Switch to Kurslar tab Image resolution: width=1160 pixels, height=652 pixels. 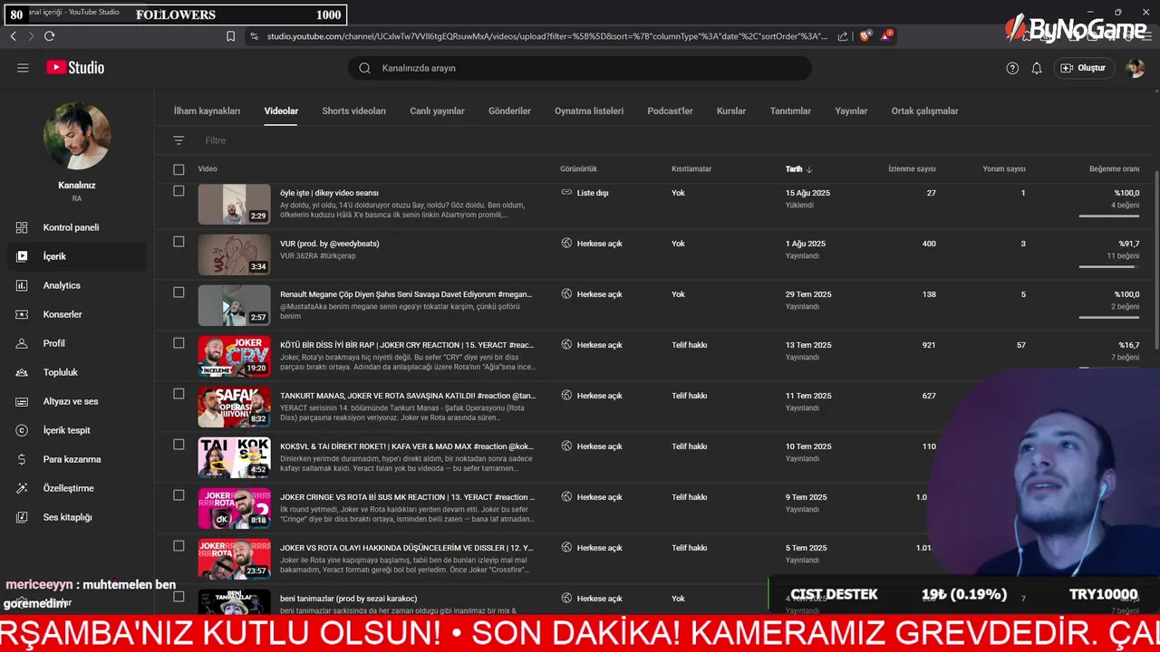click(731, 110)
